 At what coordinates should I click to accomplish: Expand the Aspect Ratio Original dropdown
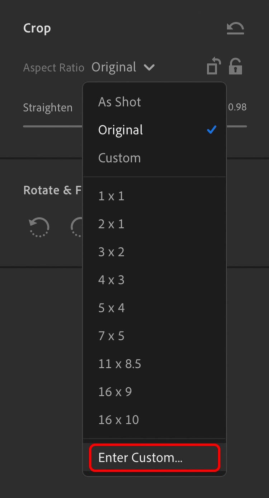coord(114,67)
